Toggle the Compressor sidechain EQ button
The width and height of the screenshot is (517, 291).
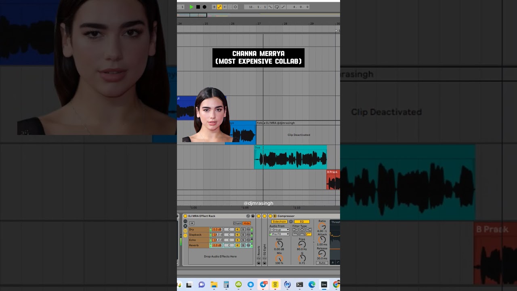(x=302, y=221)
